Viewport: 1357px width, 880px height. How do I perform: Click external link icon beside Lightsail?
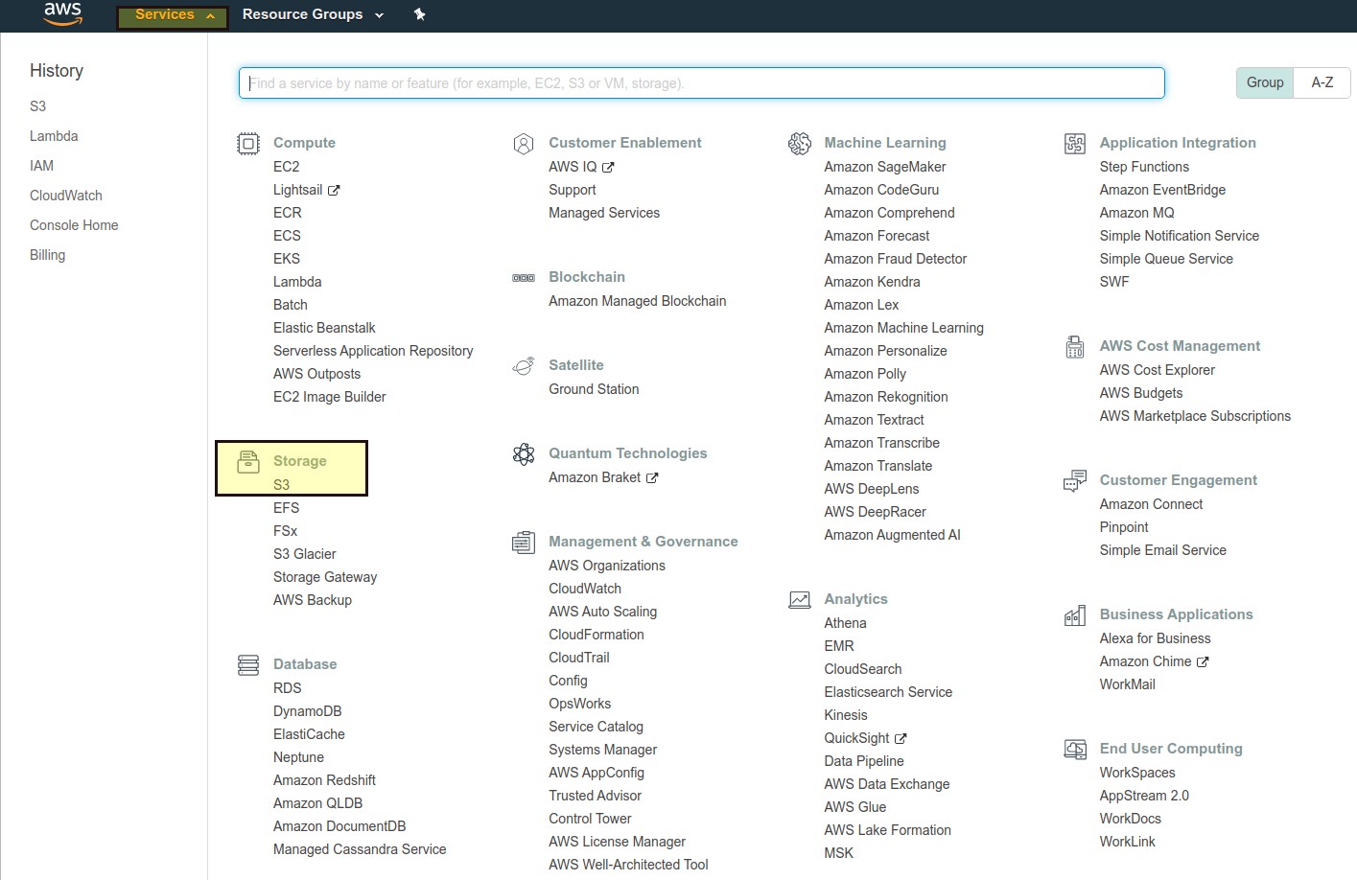pyautogui.click(x=334, y=191)
